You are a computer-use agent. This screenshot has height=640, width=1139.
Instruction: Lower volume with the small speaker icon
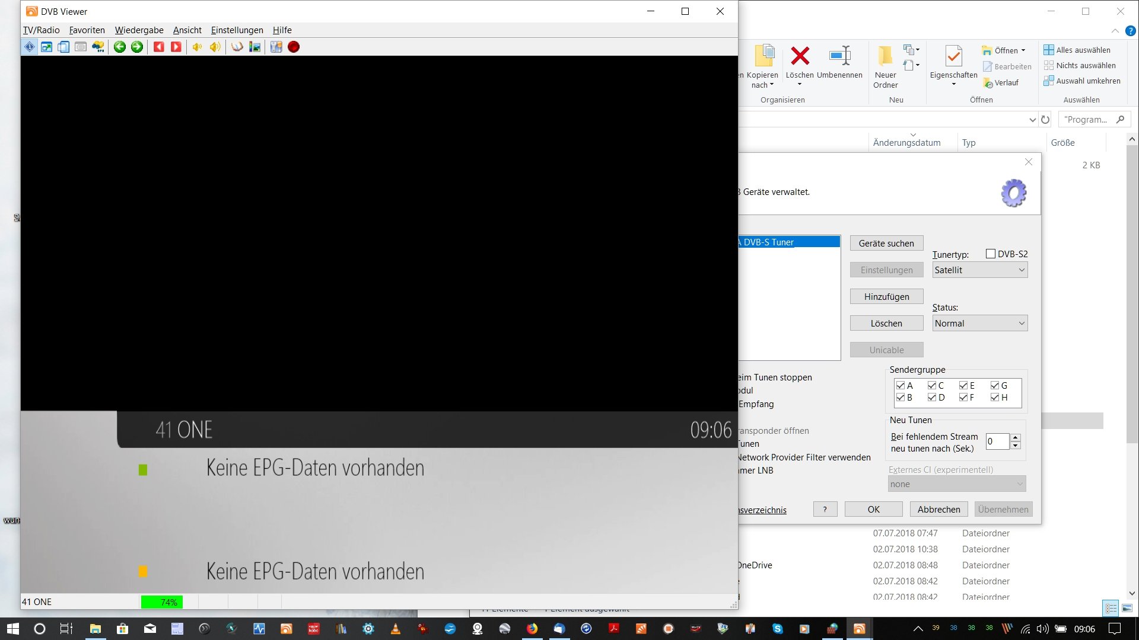pyautogui.click(x=198, y=47)
